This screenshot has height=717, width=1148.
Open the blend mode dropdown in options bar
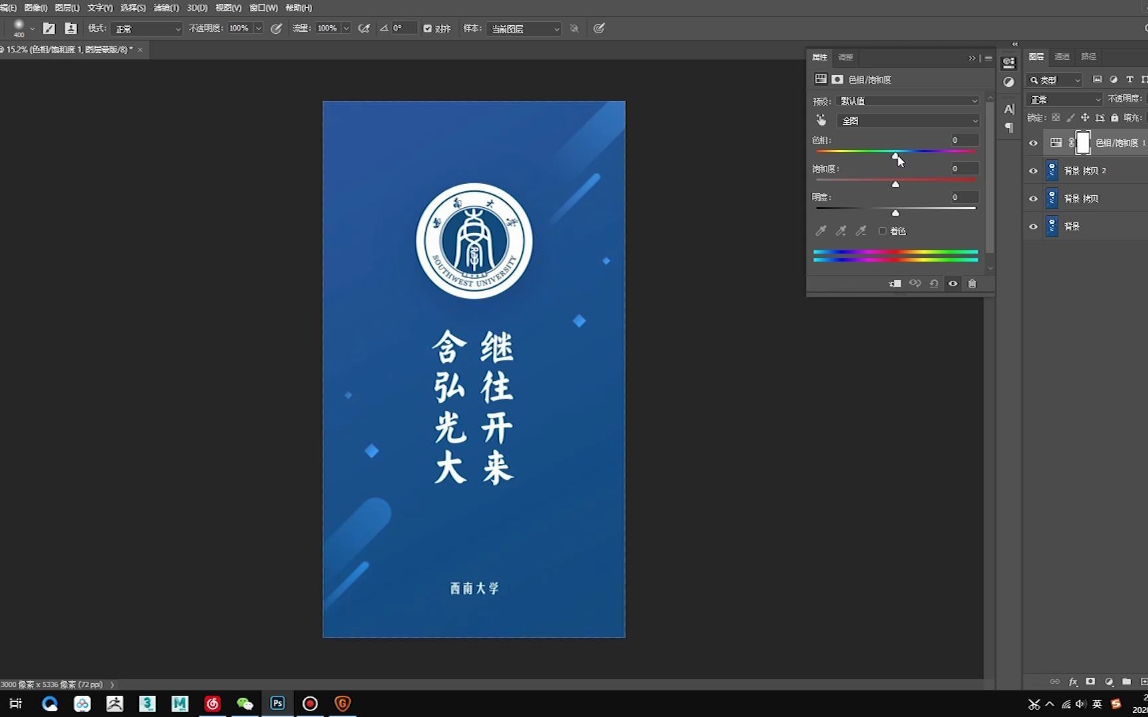(146, 29)
